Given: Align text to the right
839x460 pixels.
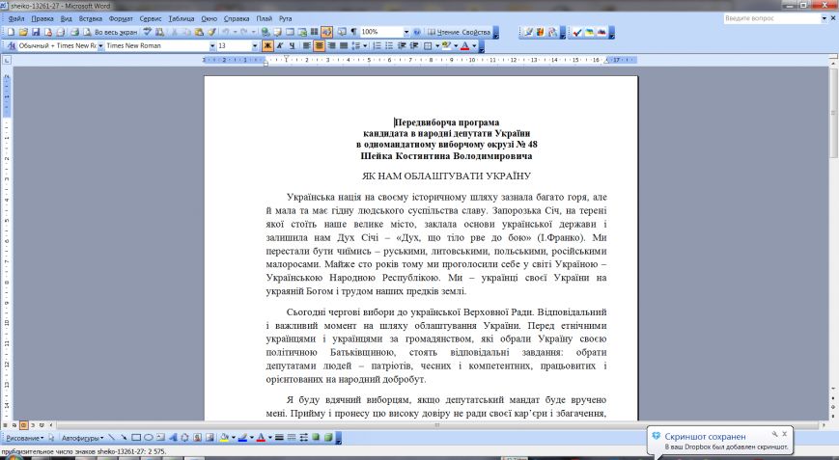Looking at the screenshot, I should pos(331,46).
